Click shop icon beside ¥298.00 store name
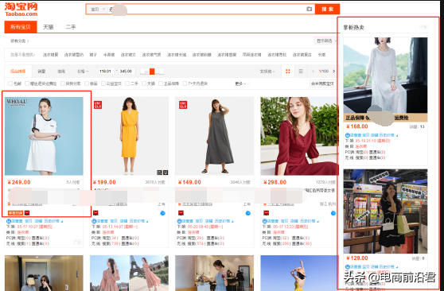Image resolution: width=444 pixels, height=291 pixels. coord(265,204)
